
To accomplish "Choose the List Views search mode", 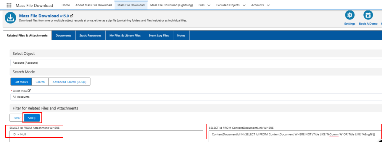I will 21,82.
